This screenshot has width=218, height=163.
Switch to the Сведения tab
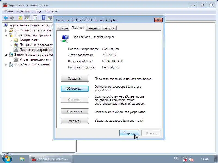(93, 28)
